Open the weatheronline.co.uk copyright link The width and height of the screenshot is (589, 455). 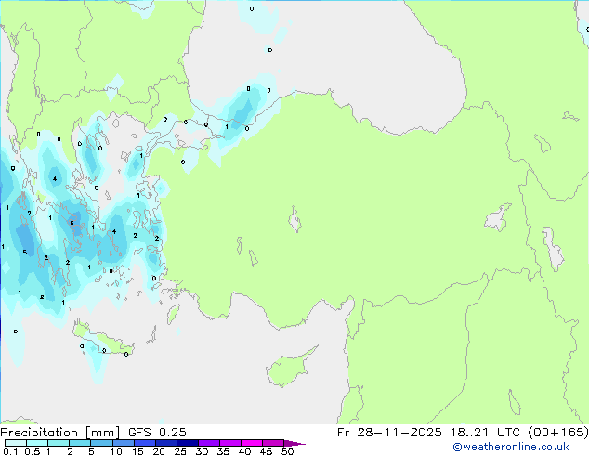tap(510, 447)
